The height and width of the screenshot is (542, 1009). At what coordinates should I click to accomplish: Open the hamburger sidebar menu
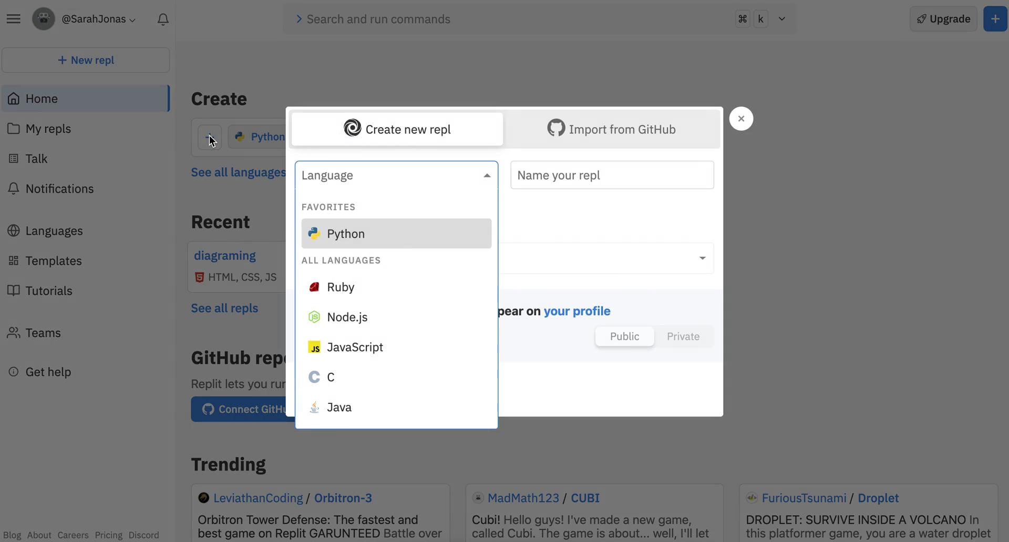[x=14, y=19]
